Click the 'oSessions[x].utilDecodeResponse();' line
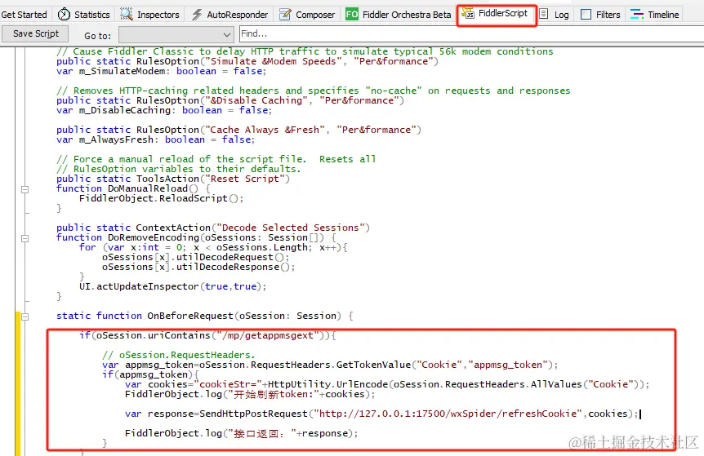 tap(198, 267)
